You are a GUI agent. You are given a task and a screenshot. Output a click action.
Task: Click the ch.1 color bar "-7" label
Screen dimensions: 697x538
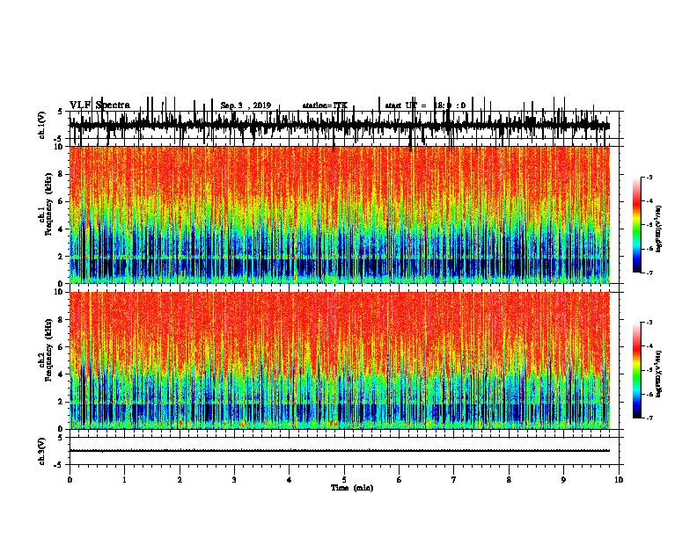point(649,273)
